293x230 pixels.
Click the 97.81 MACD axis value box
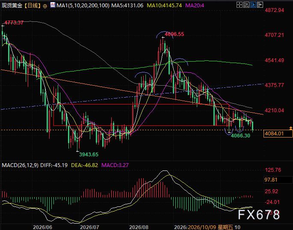(278, 180)
